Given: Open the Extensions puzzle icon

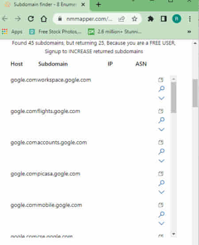Looking at the screenshot, I should [150, 19].
